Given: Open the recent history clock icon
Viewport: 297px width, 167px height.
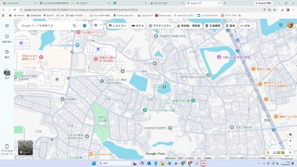Looking at the screenshot, I should (x=7, y=52).
